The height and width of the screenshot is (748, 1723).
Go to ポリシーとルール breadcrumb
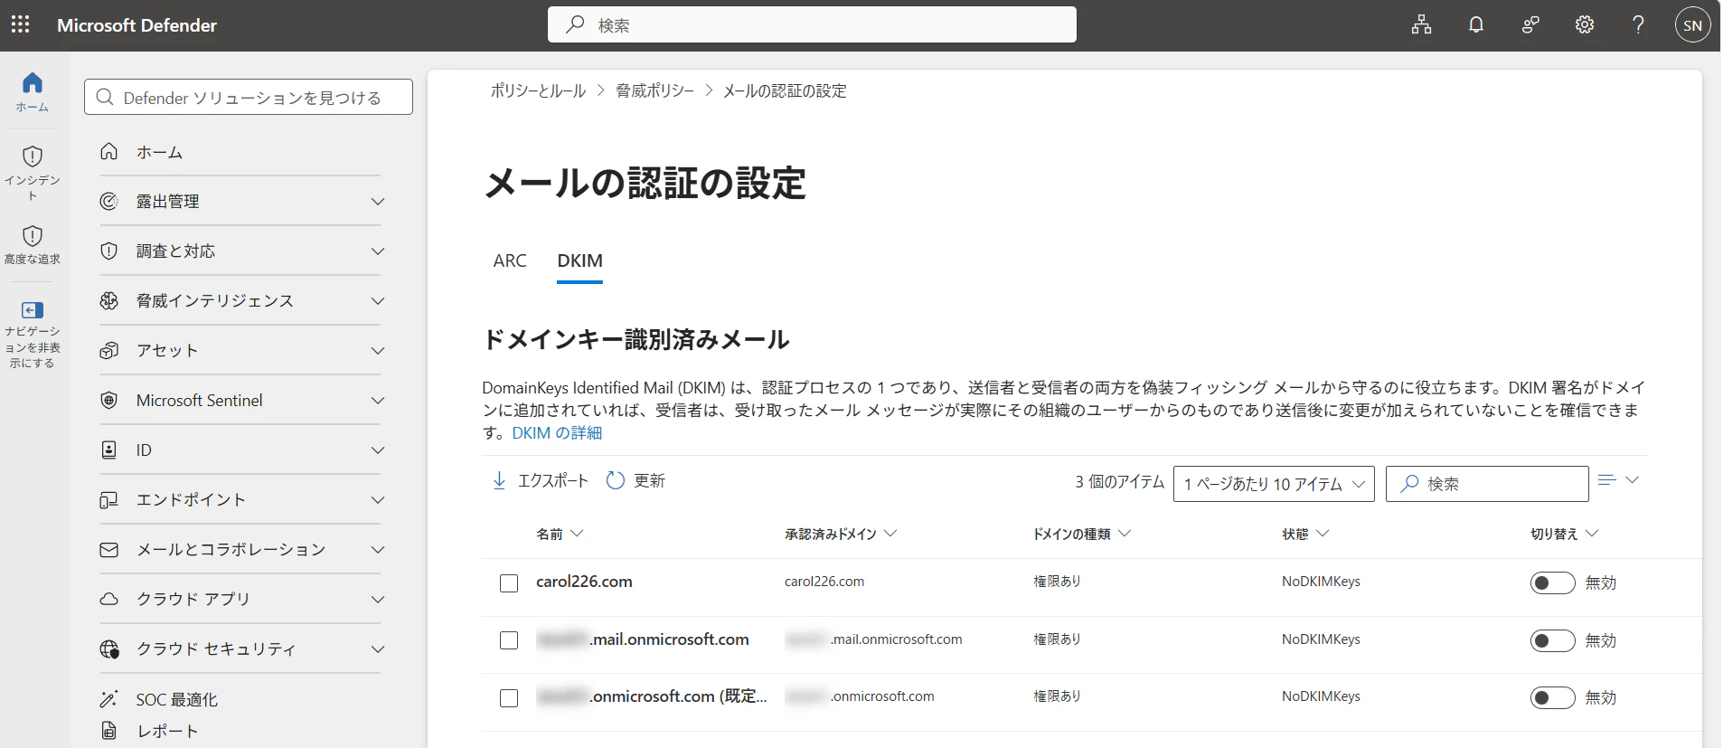click(538, 91)
